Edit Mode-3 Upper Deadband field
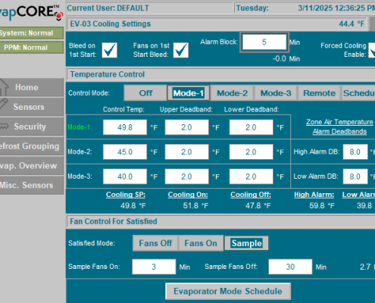 coord(186,176)
